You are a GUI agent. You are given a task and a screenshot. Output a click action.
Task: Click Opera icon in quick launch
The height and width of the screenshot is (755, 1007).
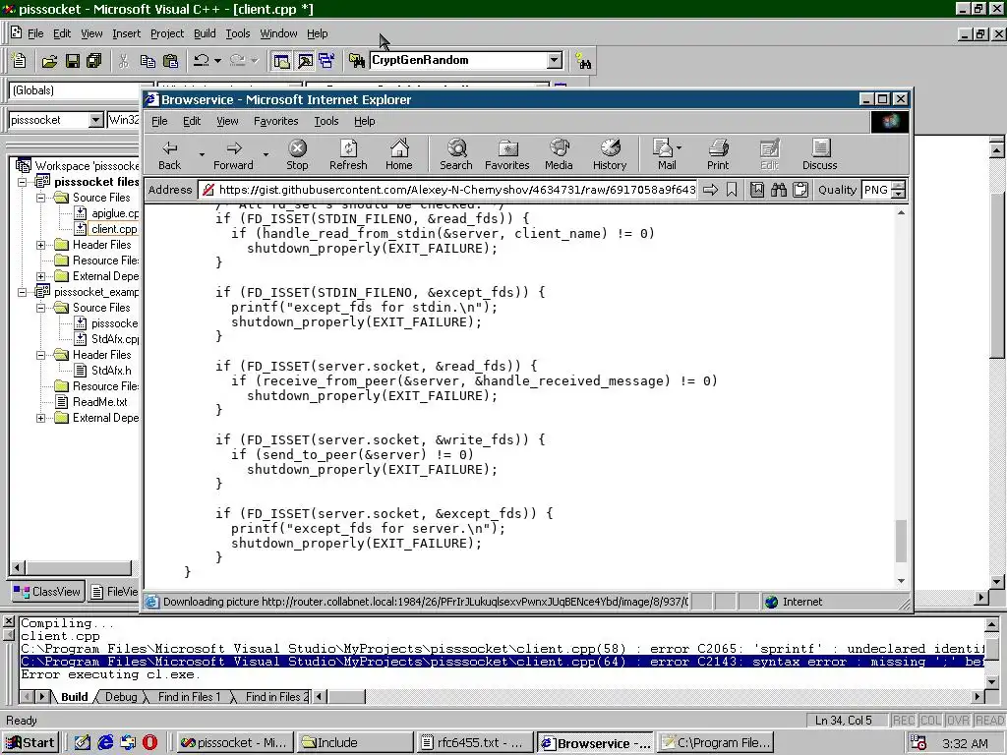pos(149,743)
